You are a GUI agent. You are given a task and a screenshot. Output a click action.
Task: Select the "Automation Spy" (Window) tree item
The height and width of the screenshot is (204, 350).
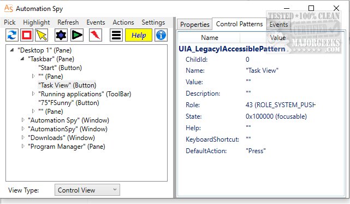[x=68, y=120]
